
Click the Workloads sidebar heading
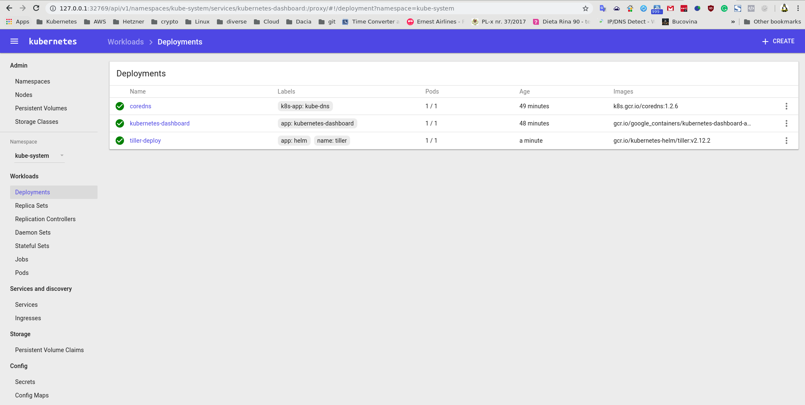coord(24,176)
